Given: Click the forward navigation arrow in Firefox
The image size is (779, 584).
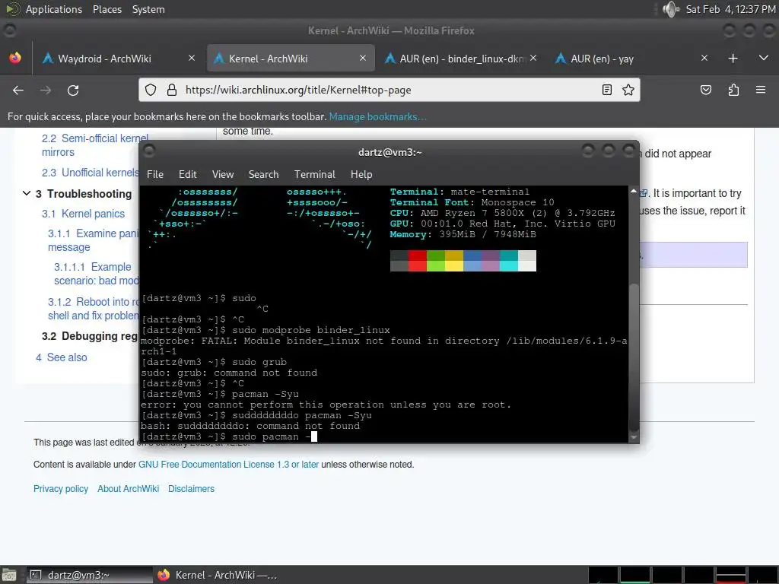Looking at the screenshot, I should [46, 90].
